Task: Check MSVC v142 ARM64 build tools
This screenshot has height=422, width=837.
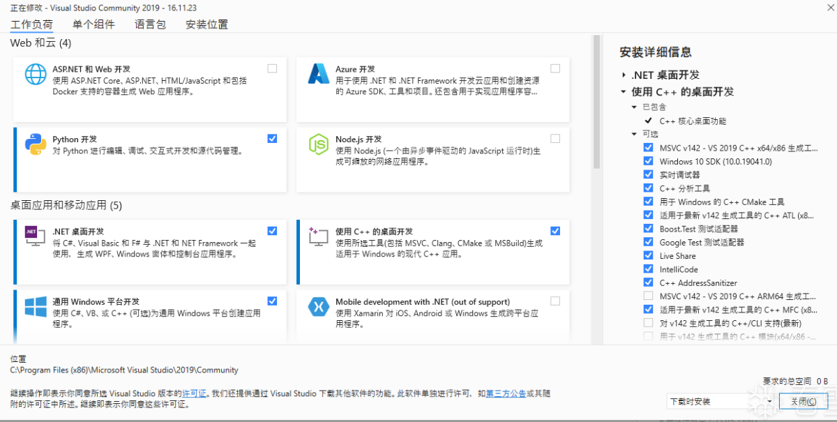Action: 649,296
